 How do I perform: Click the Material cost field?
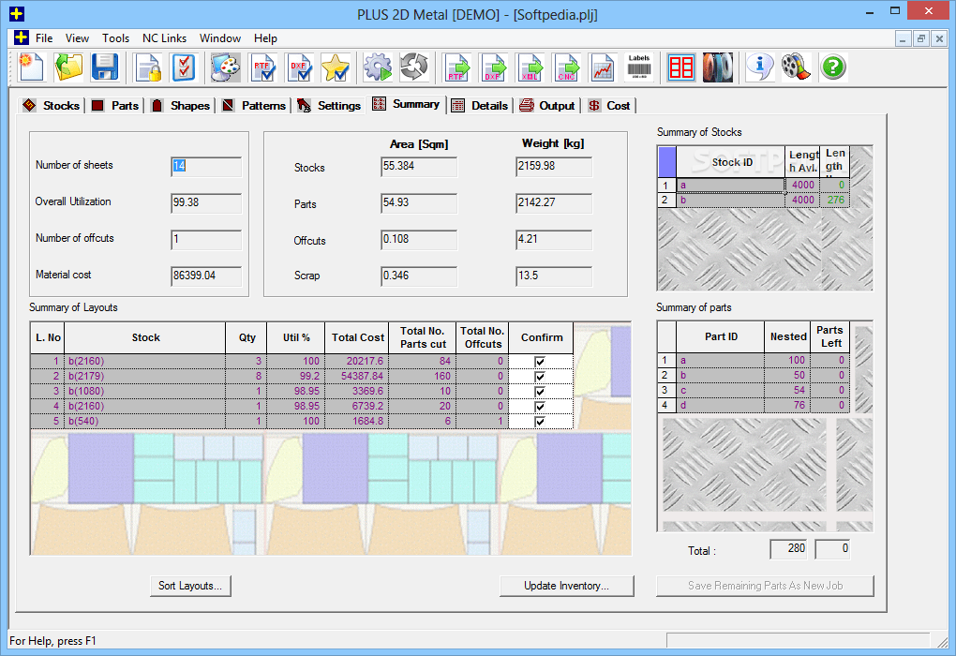(206, 276)
